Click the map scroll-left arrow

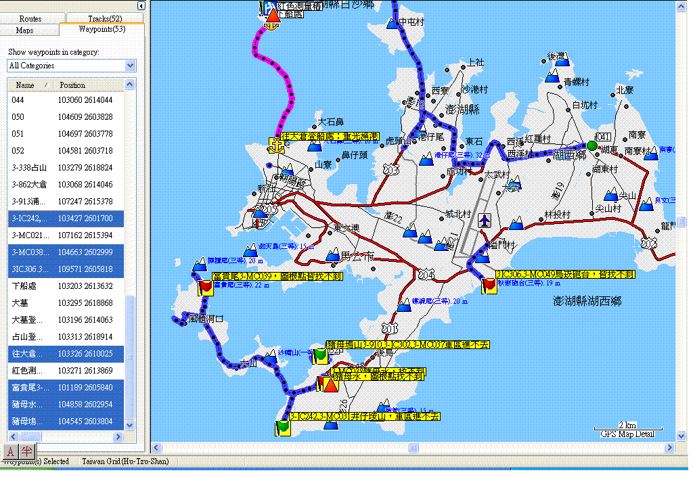point(156,448)
